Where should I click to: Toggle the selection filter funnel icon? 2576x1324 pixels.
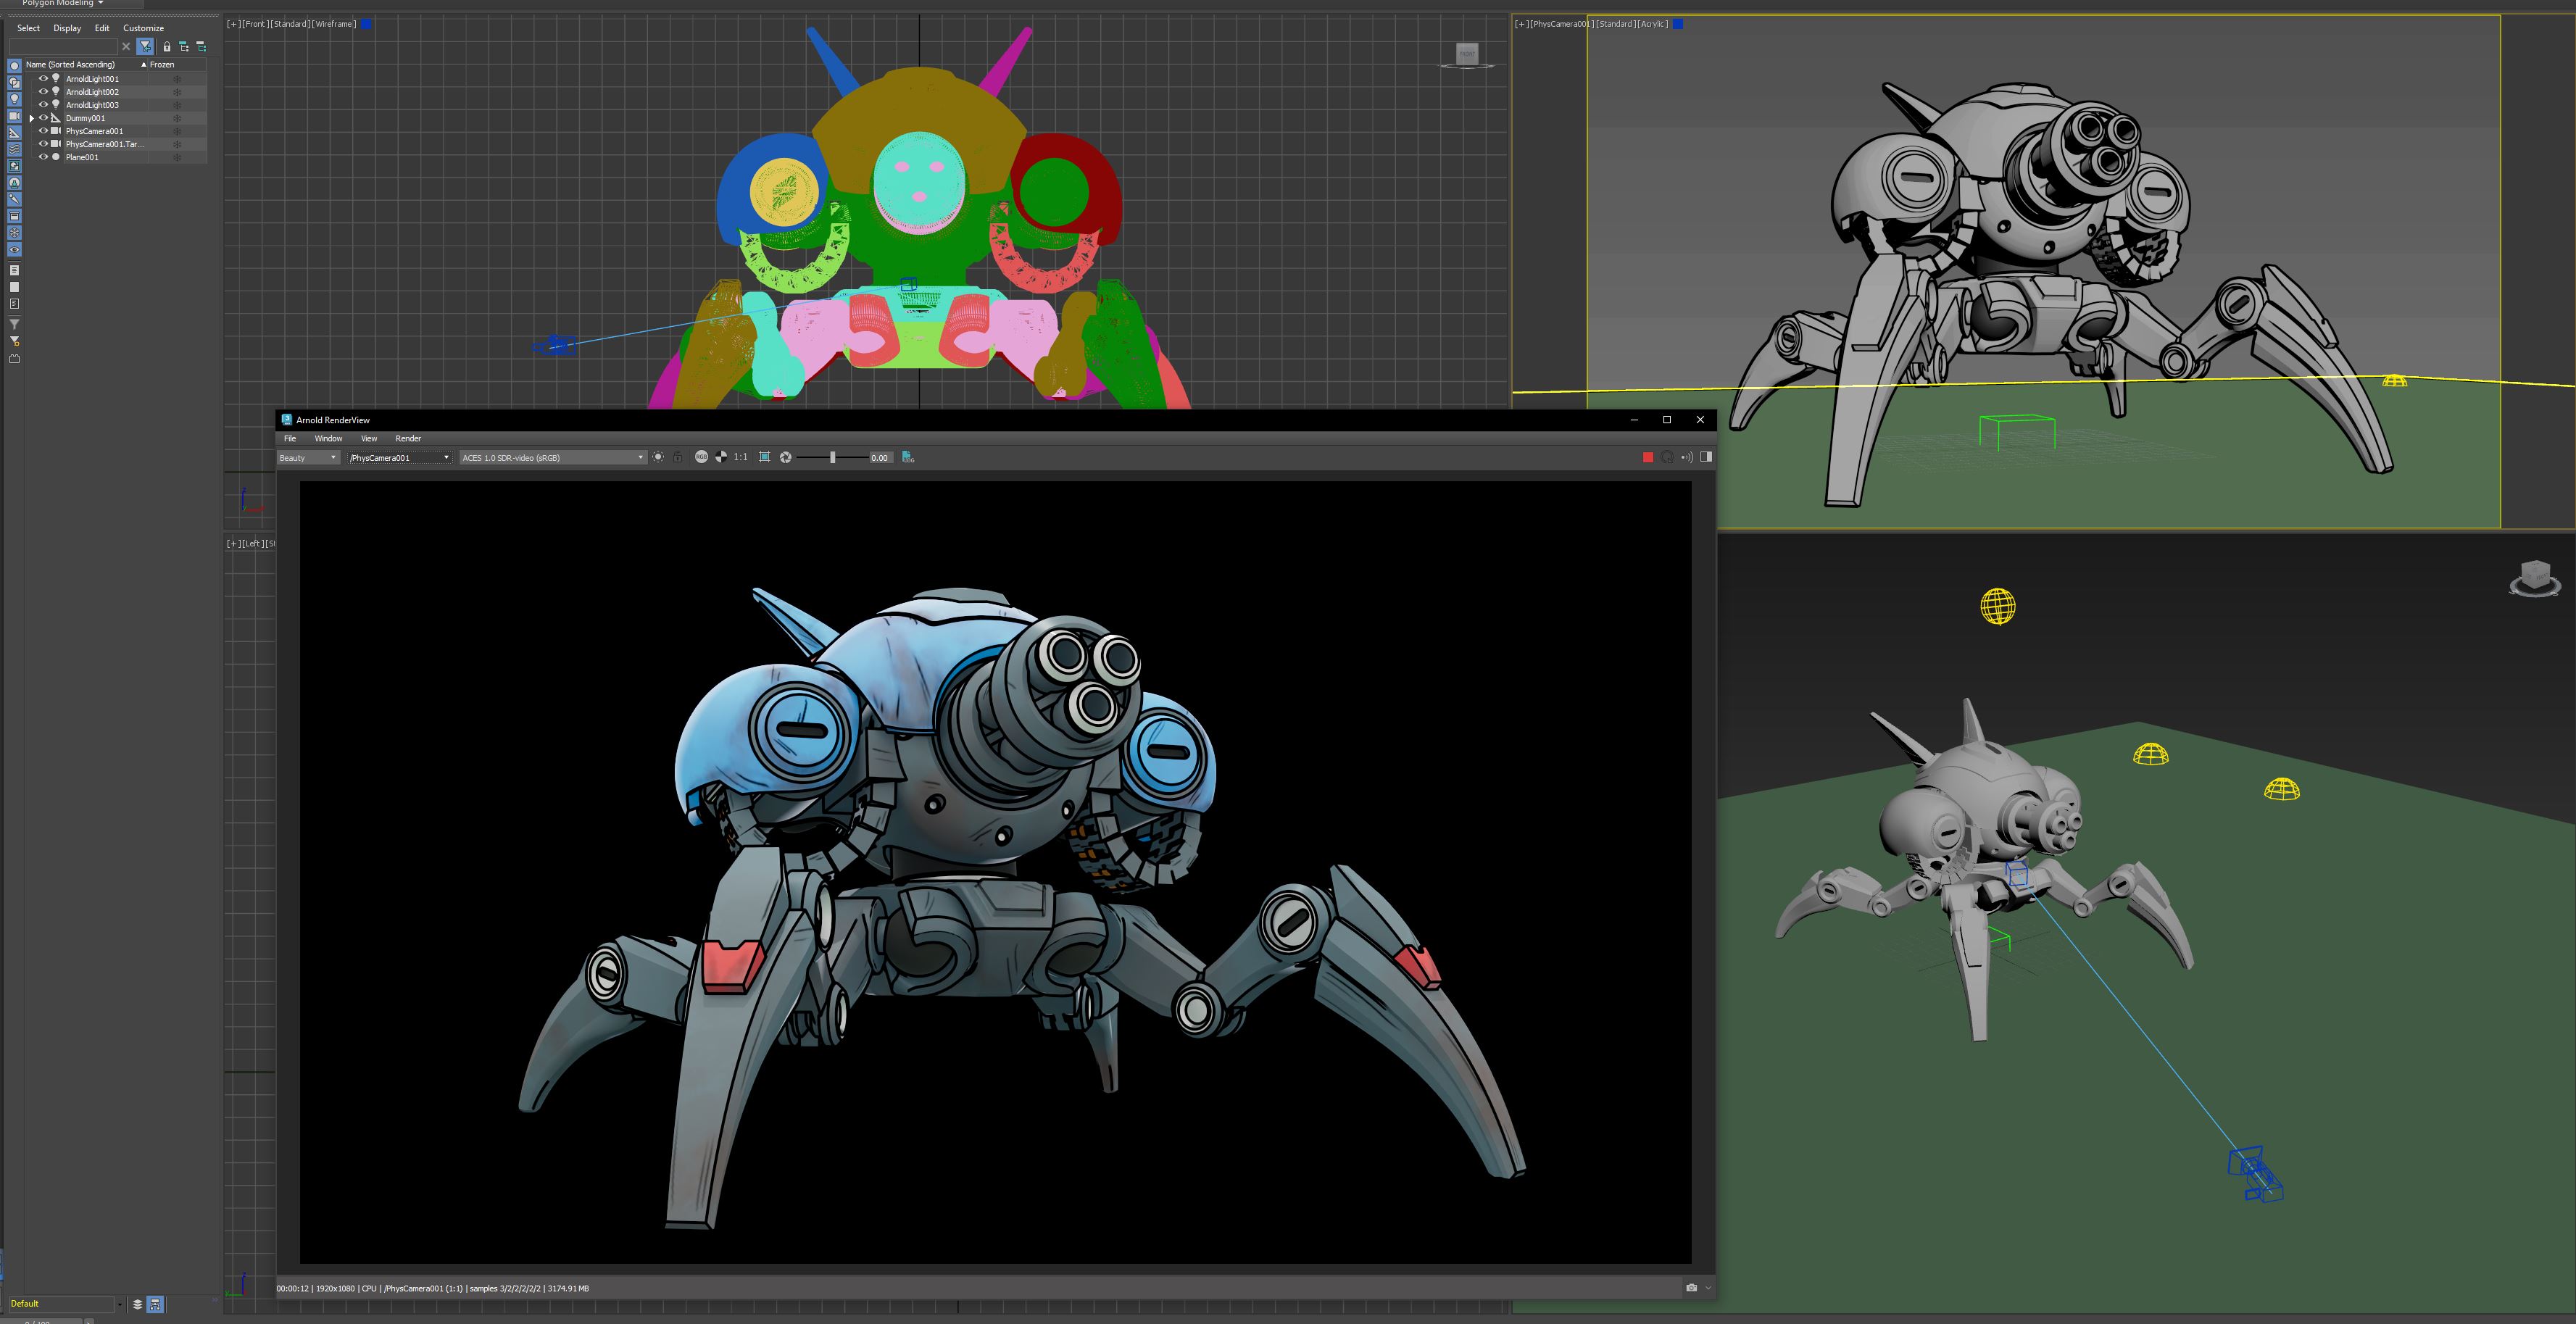point(146,46)
